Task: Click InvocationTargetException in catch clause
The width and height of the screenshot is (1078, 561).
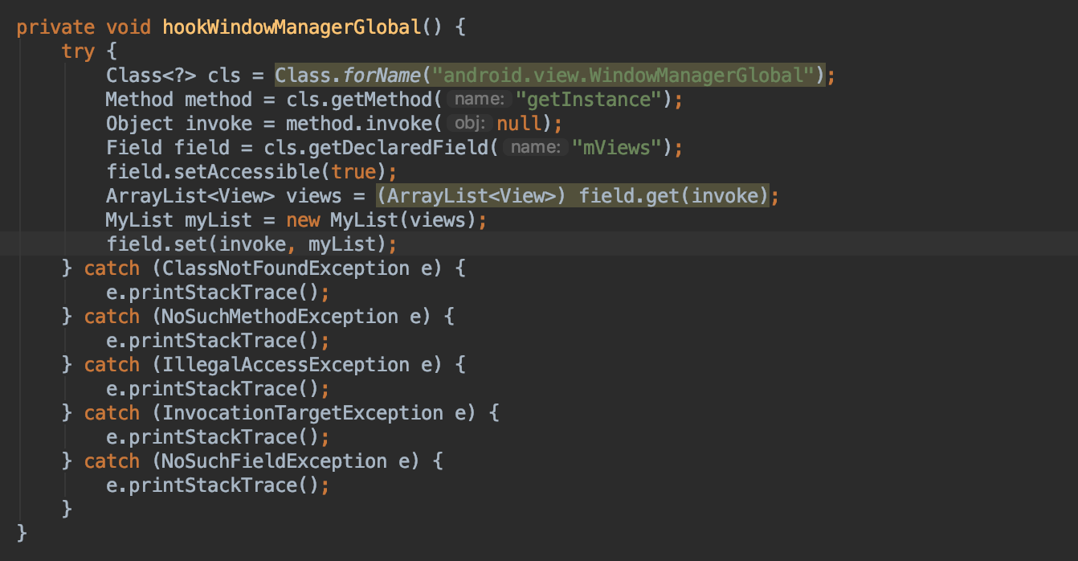Action: pos(303,413)
